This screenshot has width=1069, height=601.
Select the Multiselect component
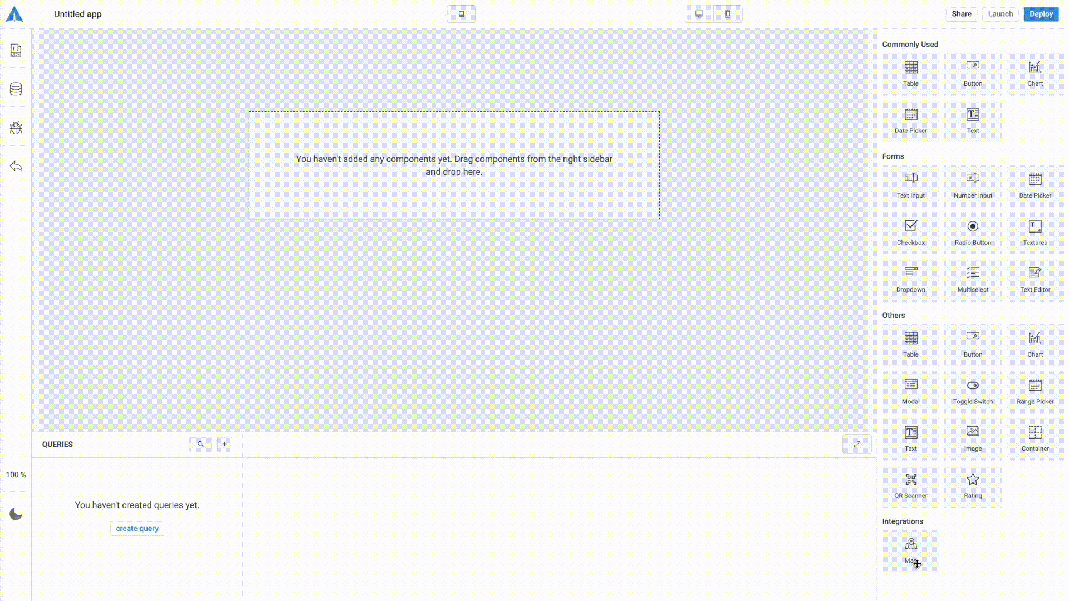(x=973, y=280)
